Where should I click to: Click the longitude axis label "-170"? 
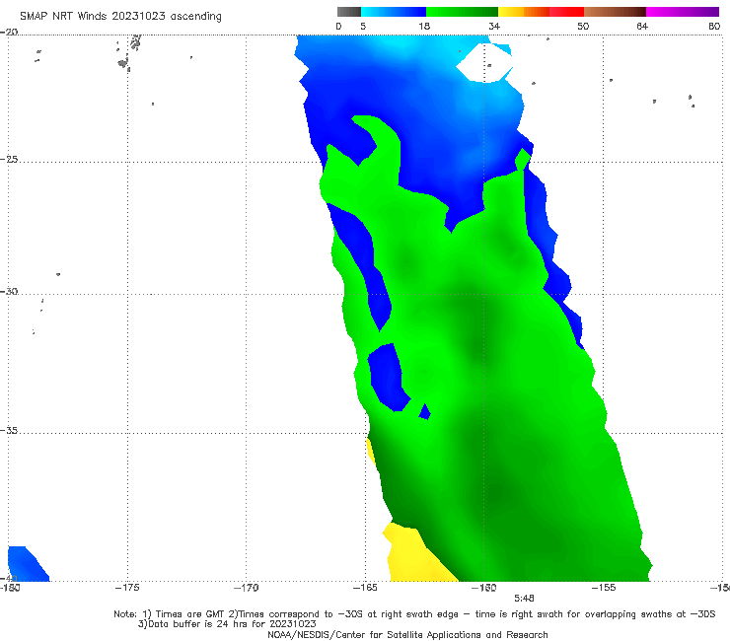point(246,588)
